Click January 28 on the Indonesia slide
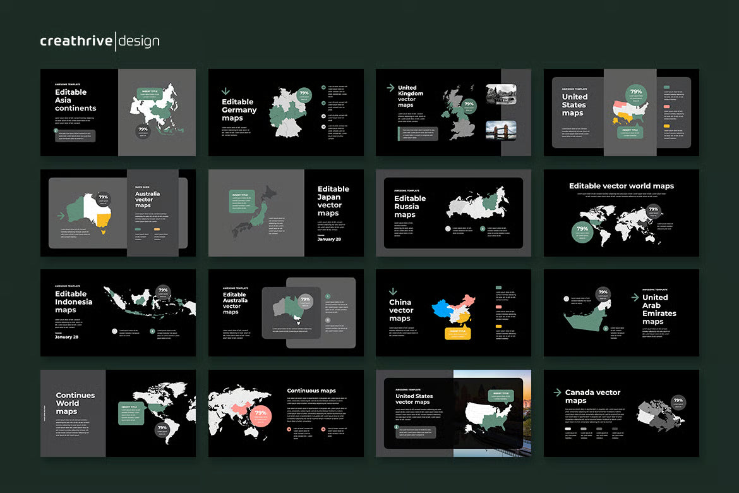The height and width of the screenshot is (493, 739). [x=66, y=337]
